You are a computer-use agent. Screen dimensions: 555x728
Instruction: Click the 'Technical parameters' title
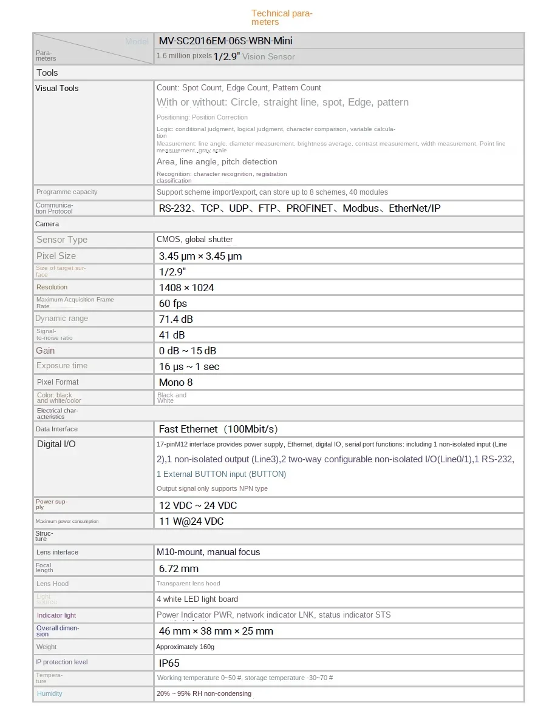(282, 18)
